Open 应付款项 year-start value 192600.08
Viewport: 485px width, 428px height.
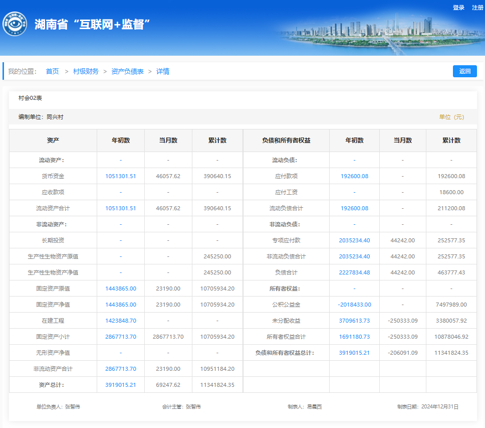click(x=354, y=176)
